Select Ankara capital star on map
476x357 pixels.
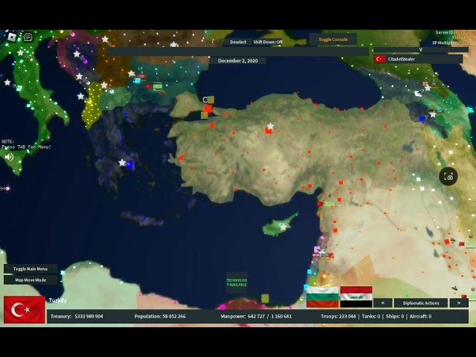click(270, 126)
